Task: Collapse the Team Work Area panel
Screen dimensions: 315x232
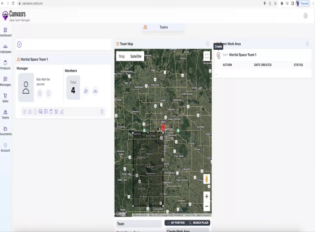Action: coord(307,44)
